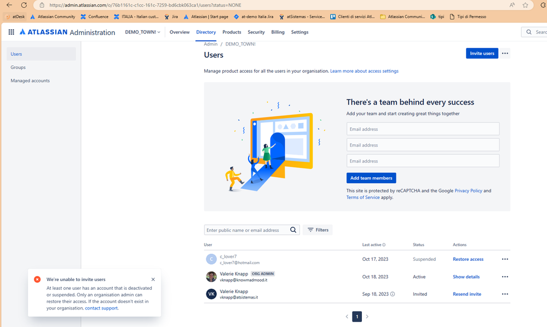This screenshot has width=547, height=327.
Task: Click the Add team members button
Action: click(x=371, y=178)
